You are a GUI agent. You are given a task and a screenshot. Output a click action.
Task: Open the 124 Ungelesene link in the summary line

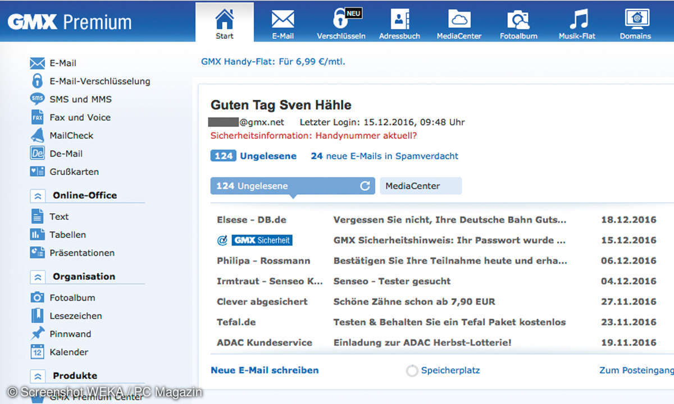pos(253,156)
